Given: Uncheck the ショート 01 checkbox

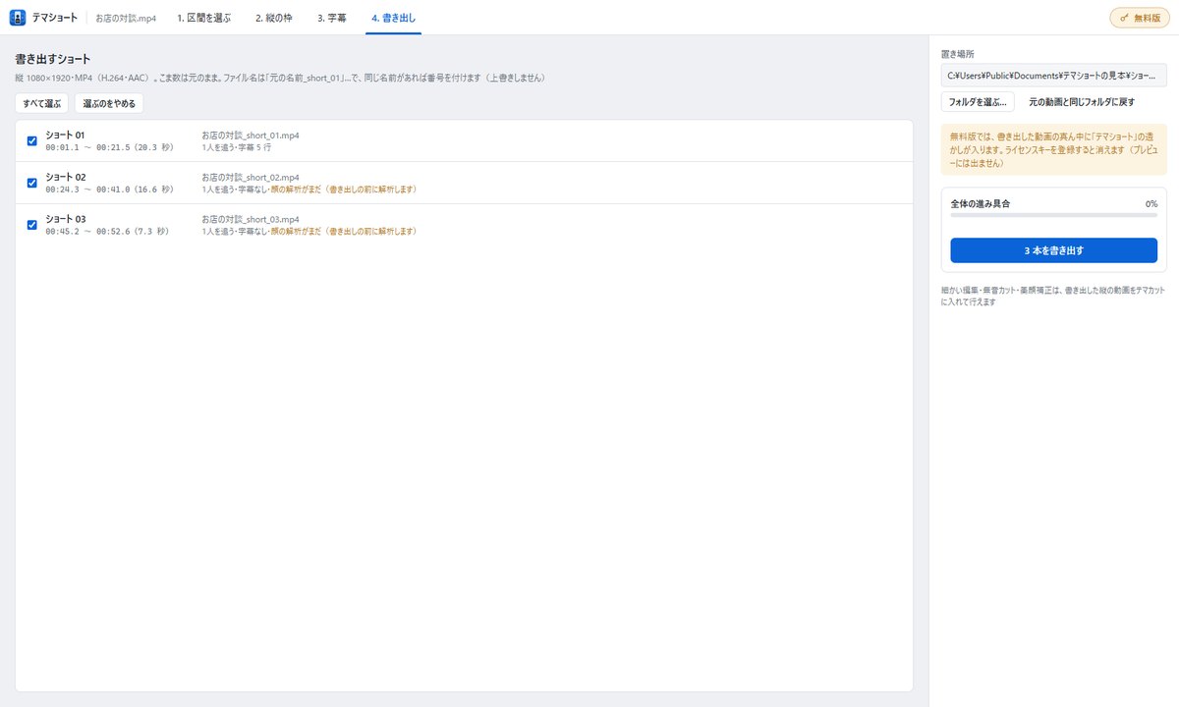Looking at the screenshot, I should [32, 140].
